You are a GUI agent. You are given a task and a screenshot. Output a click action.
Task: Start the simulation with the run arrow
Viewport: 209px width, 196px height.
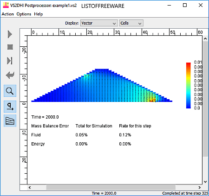point(10,34)
